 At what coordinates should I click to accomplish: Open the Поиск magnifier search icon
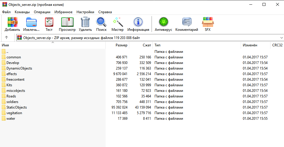pos(101,23)
